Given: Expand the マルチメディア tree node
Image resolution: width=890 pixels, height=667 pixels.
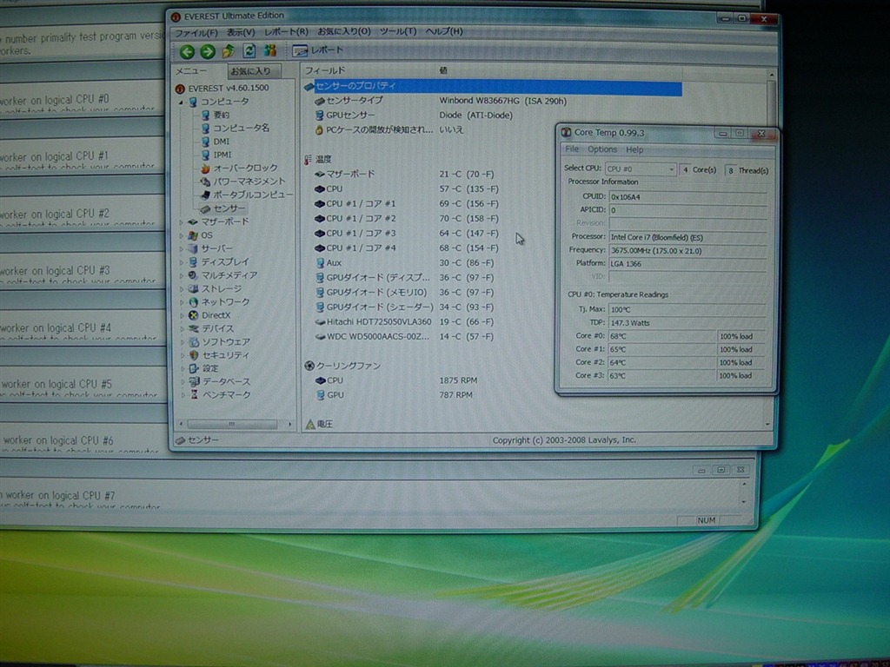Looking at the screenshot, I should (x=182, y=275).
